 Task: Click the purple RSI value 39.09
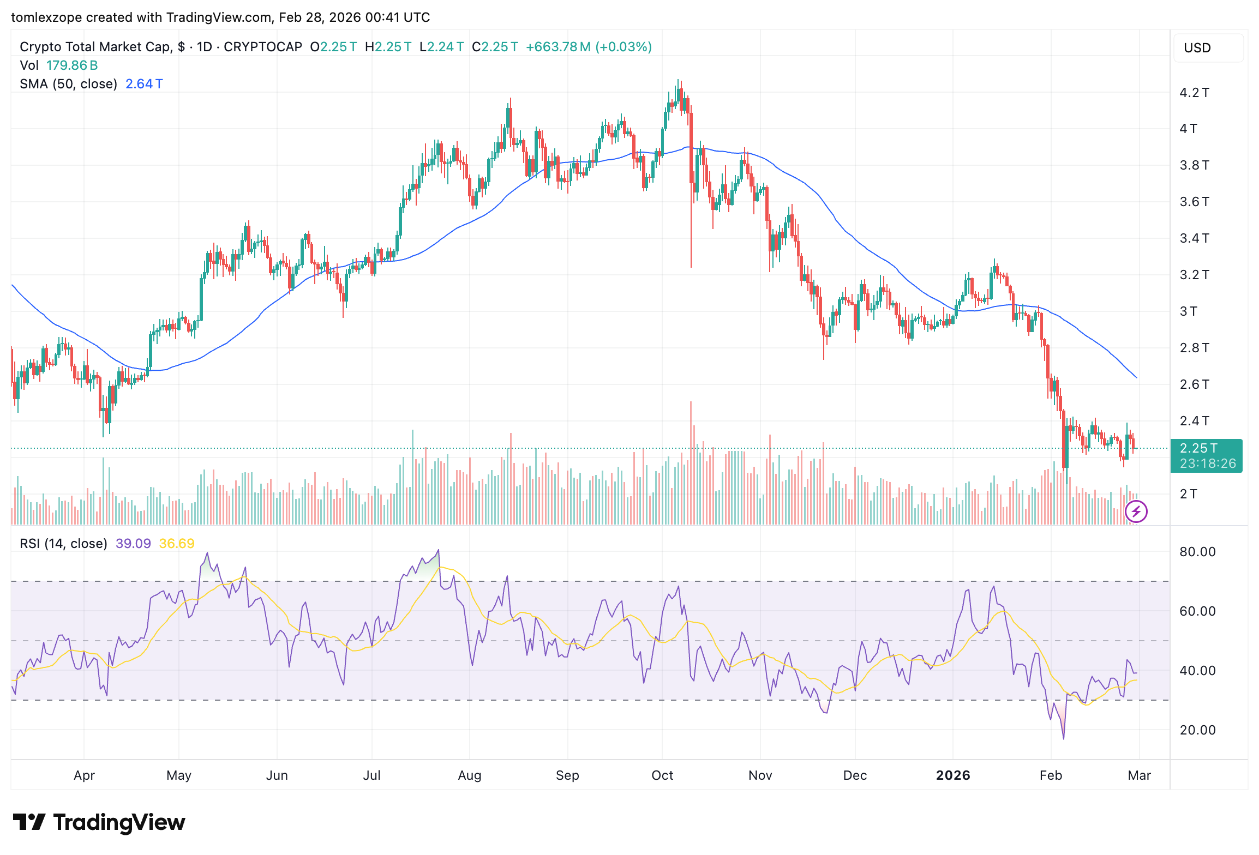pos(133,544)
